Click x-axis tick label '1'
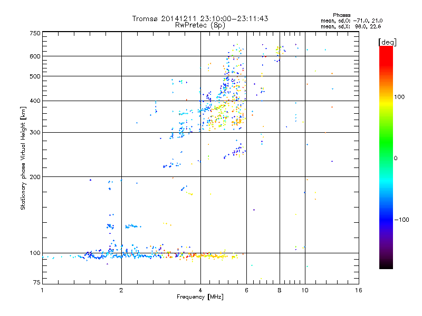The height and width of the screenshot is (316, 422). [42, 290]
